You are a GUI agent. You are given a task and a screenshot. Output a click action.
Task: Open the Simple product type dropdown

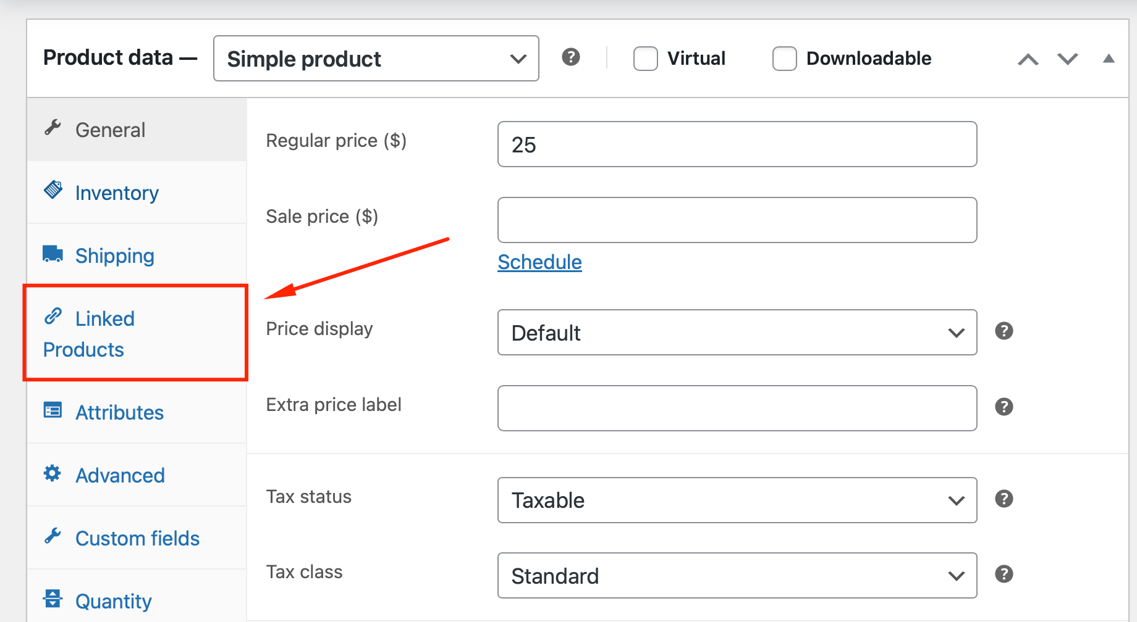pos(376,59)
